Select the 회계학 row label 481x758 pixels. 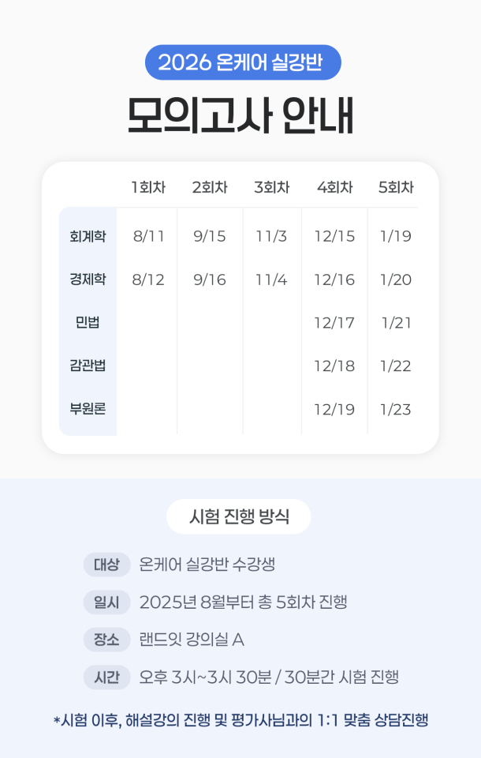(88, 236)
